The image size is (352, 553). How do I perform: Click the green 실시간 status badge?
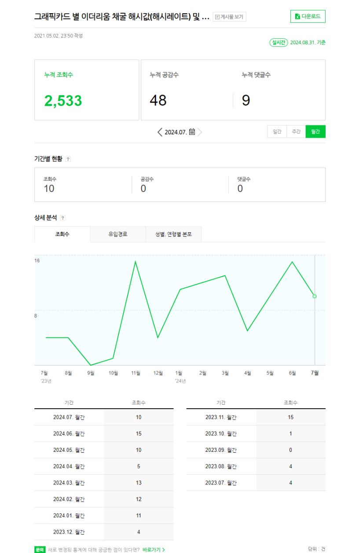point(279,42)
